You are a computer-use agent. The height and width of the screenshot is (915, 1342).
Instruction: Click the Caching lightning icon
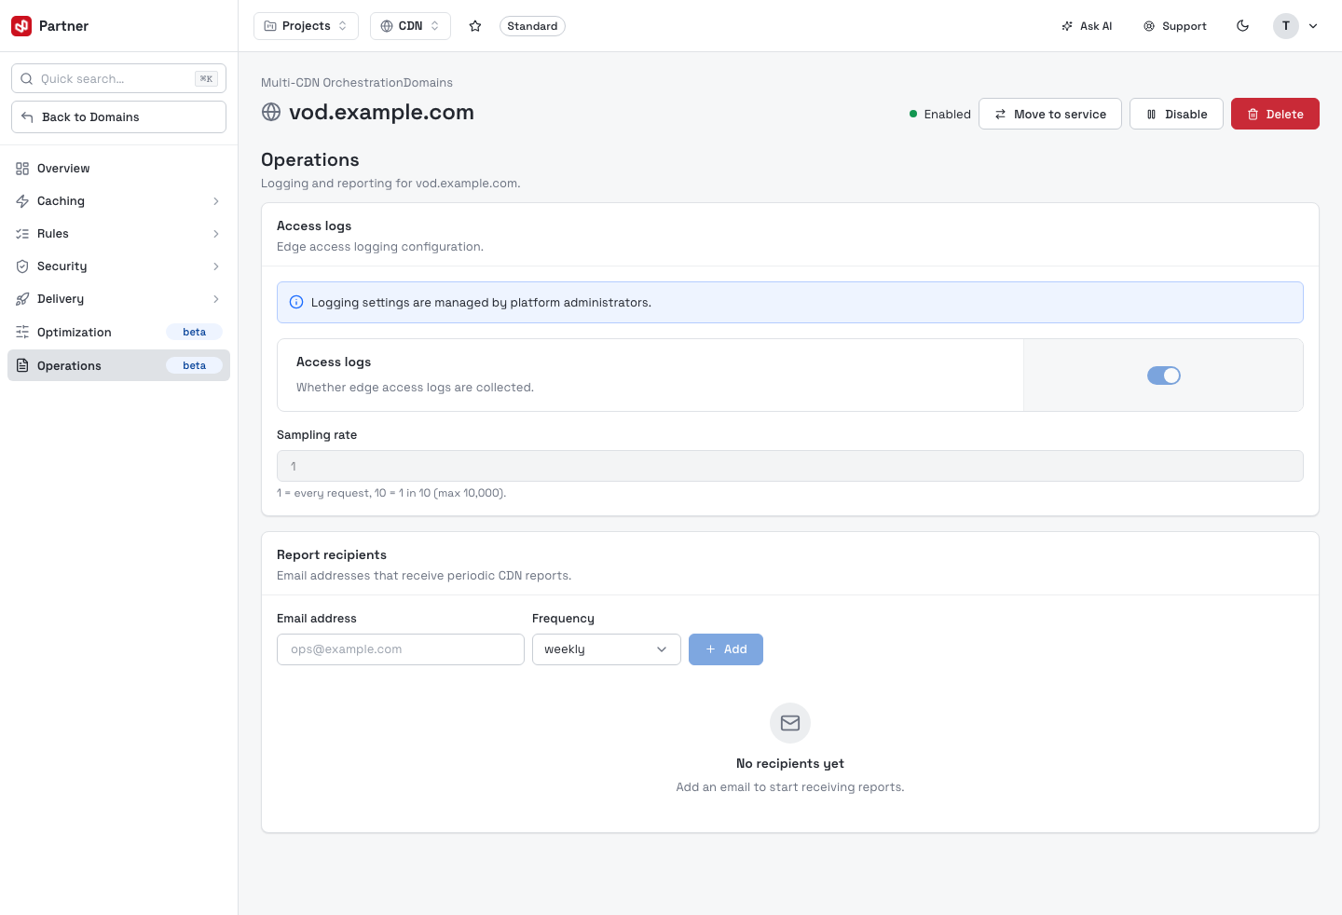point(22,201)
